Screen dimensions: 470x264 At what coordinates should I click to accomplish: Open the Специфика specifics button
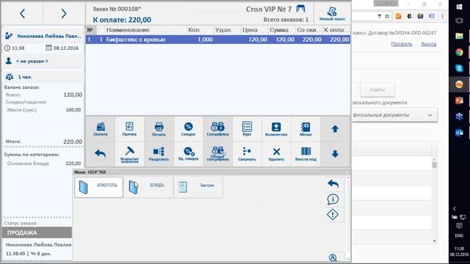217,129
